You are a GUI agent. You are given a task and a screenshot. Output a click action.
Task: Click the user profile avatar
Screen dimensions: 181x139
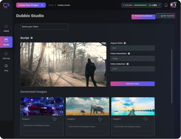[173, 5]
